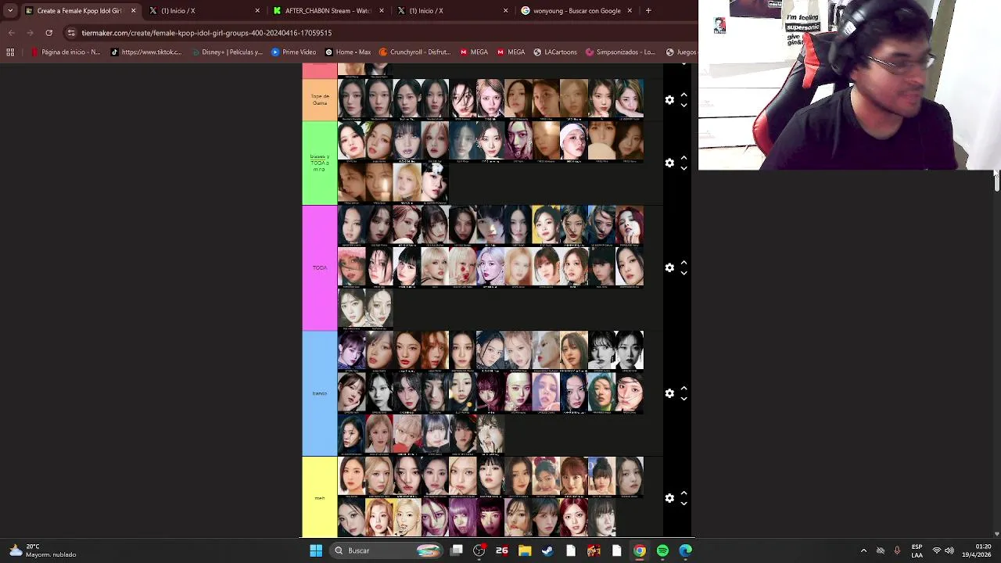Open the Chrome apps grid icon

click(10, 52)
